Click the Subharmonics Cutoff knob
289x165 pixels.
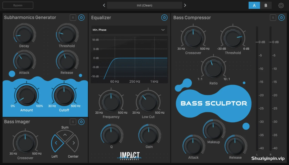64,95
